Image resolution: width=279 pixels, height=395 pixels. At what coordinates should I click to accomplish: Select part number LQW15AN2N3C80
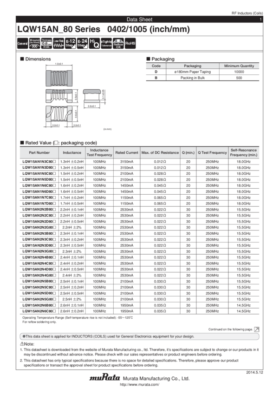(x=39, y=239)
